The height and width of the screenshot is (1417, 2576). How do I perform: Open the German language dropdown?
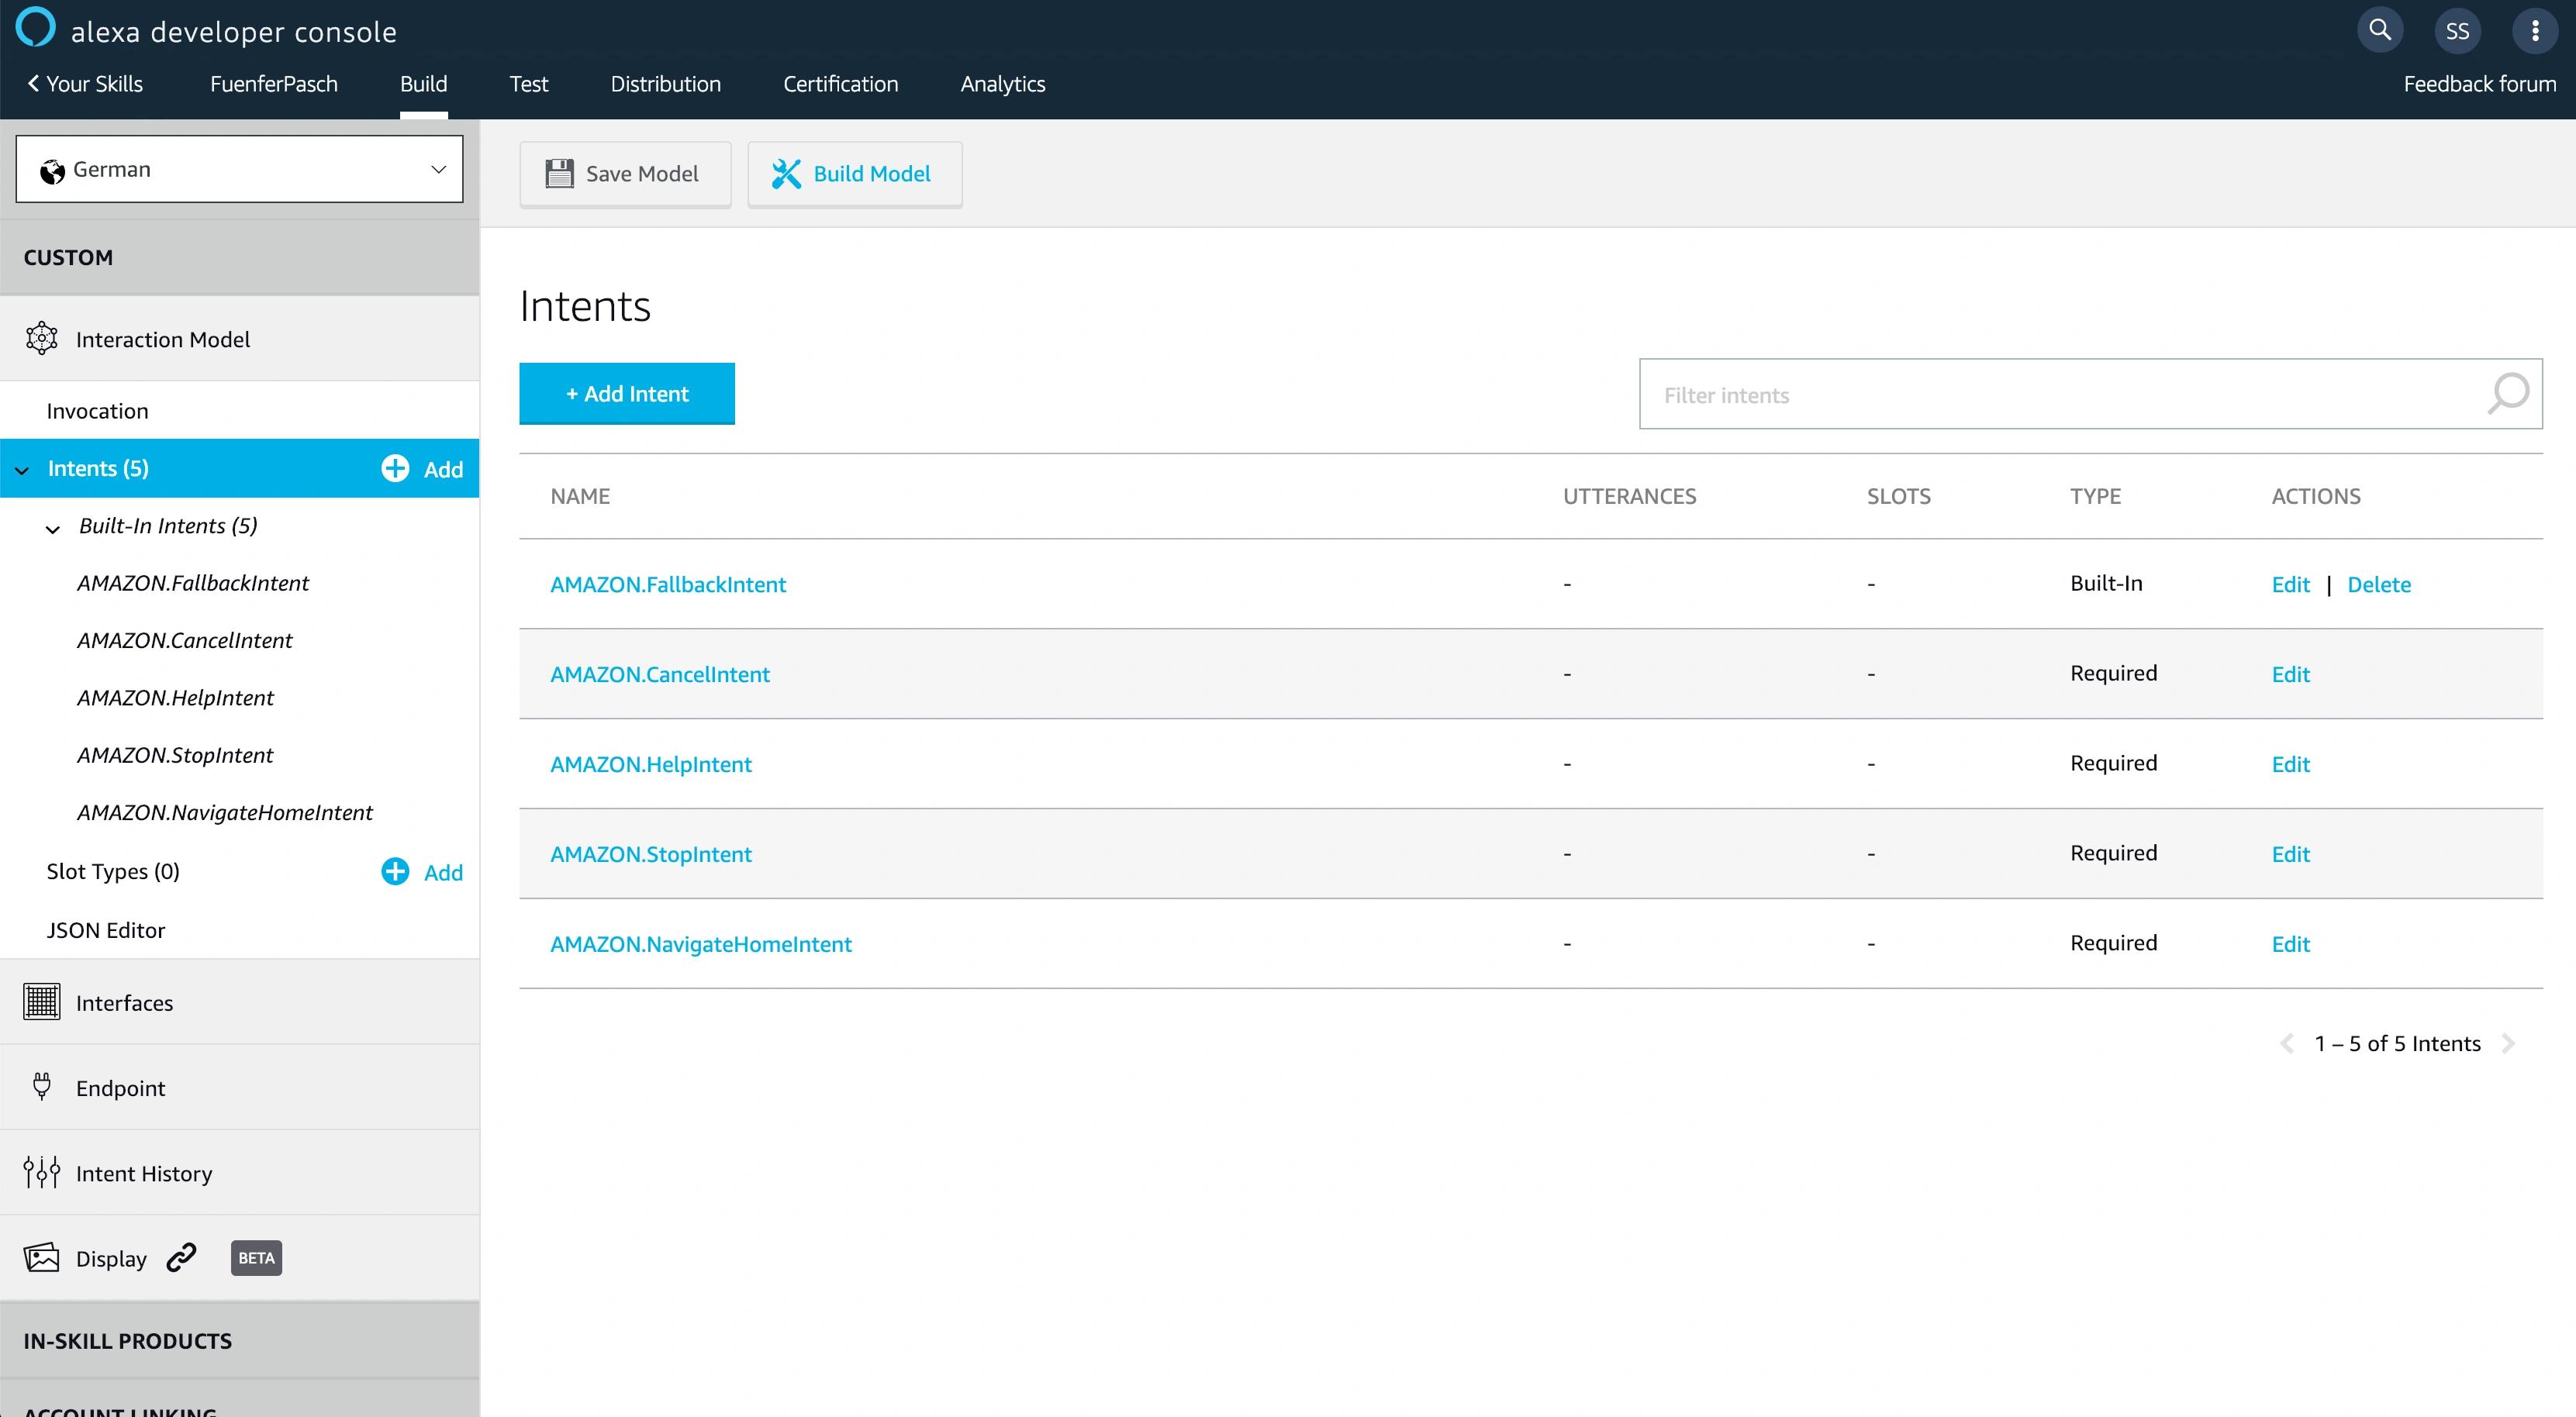click(240, 169)
